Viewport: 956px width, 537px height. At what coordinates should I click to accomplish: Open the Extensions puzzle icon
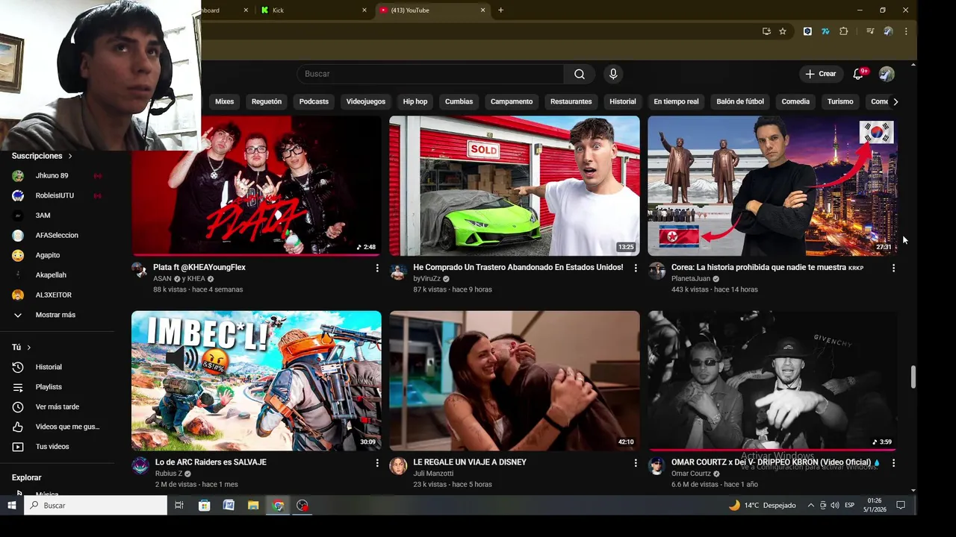(x=843, y=31)
